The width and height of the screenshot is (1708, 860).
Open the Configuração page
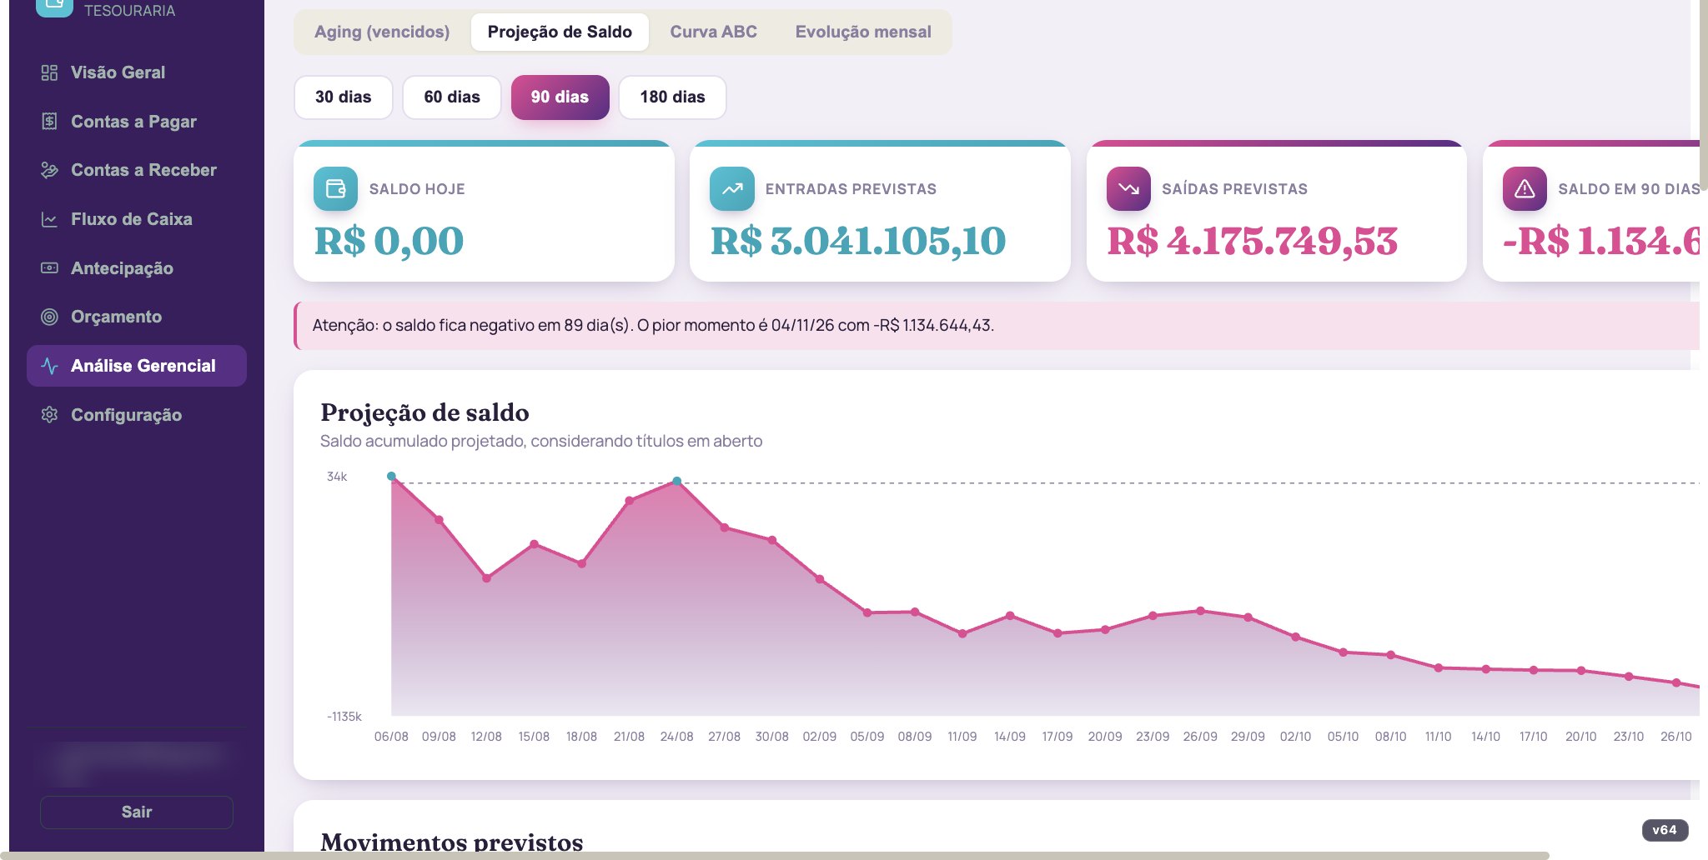[136, 415]
